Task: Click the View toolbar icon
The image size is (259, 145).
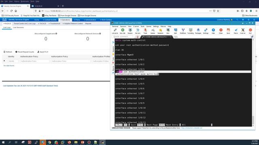Action: [168, 31]
